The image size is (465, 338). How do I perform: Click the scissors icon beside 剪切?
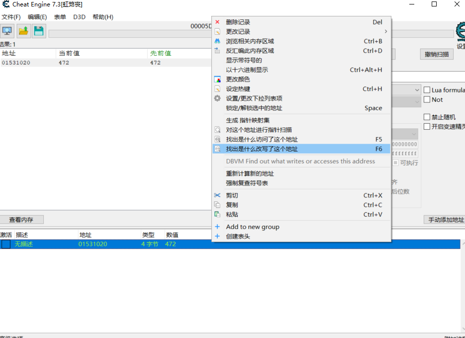pyautogui.click(x=217, y=195)
